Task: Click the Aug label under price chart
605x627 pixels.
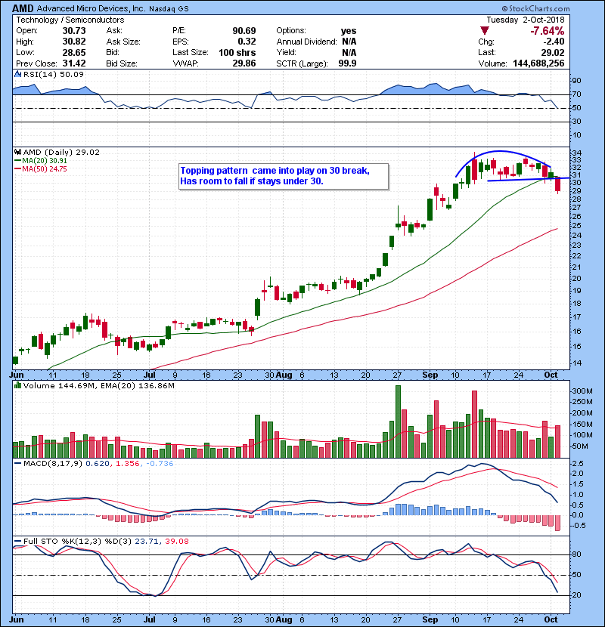Action: [284, 375]
